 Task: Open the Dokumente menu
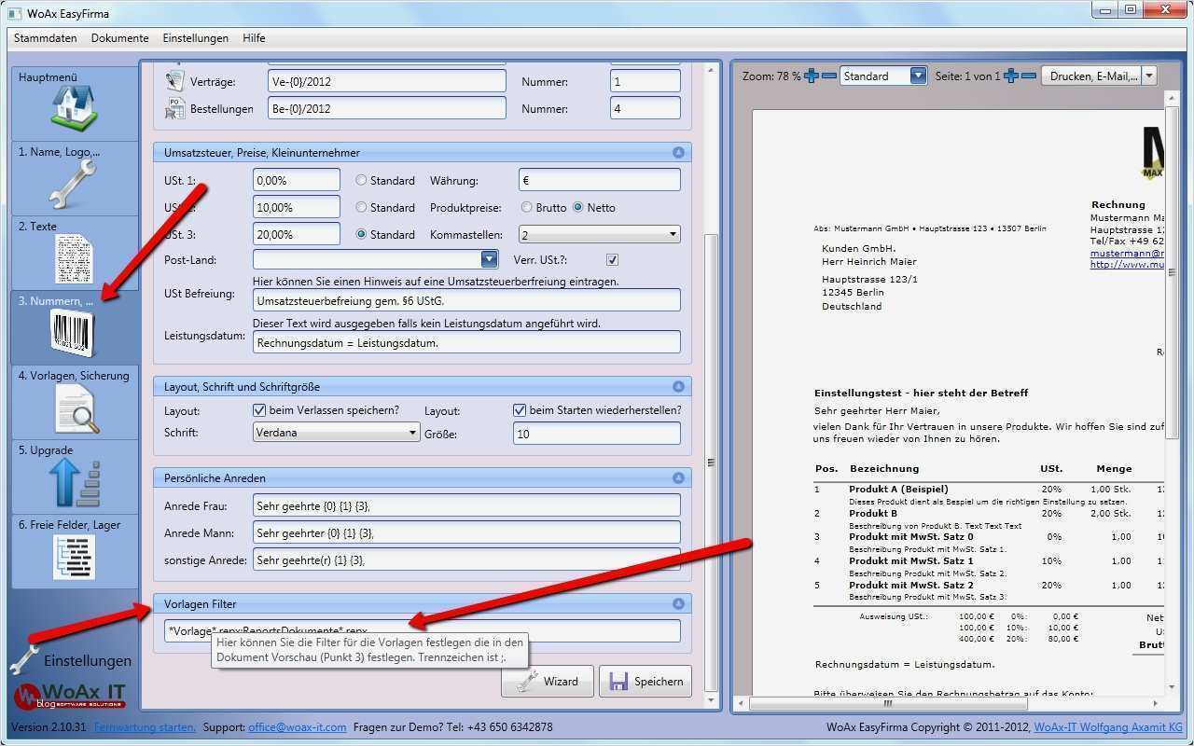[120, 38]
